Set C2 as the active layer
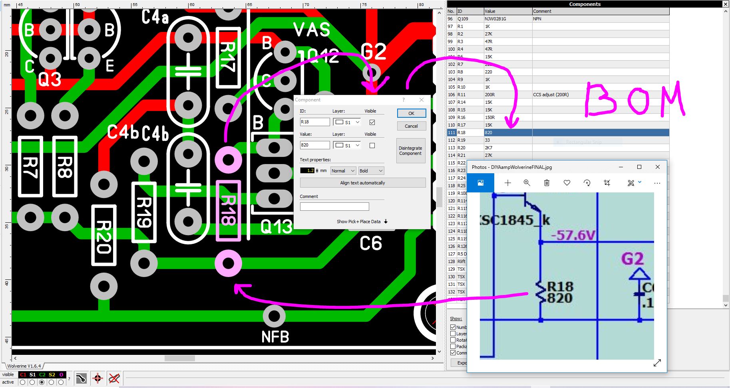Screen dimensions: 730x388 coord(42,382)
